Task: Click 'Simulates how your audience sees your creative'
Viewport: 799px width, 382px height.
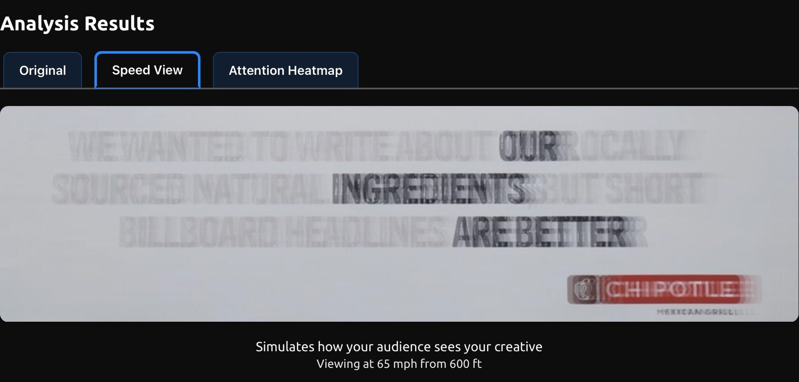Action: 399,346
